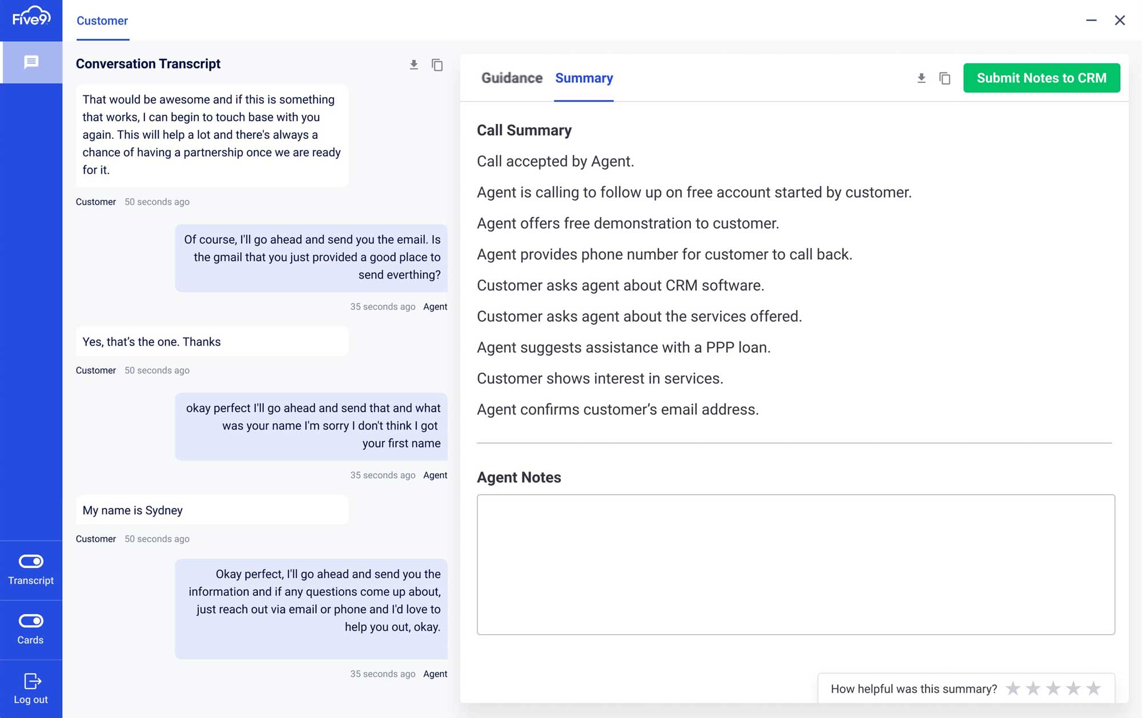Viewport: 1142px width, 718px height.
Task: Toggle the Transcript view mode
Action: click(31, 561)
